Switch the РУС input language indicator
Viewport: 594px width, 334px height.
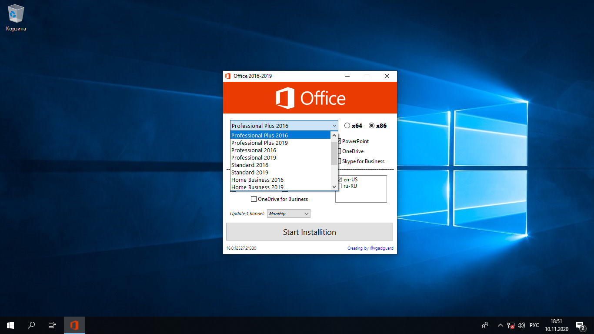click(x=534, y=325)
